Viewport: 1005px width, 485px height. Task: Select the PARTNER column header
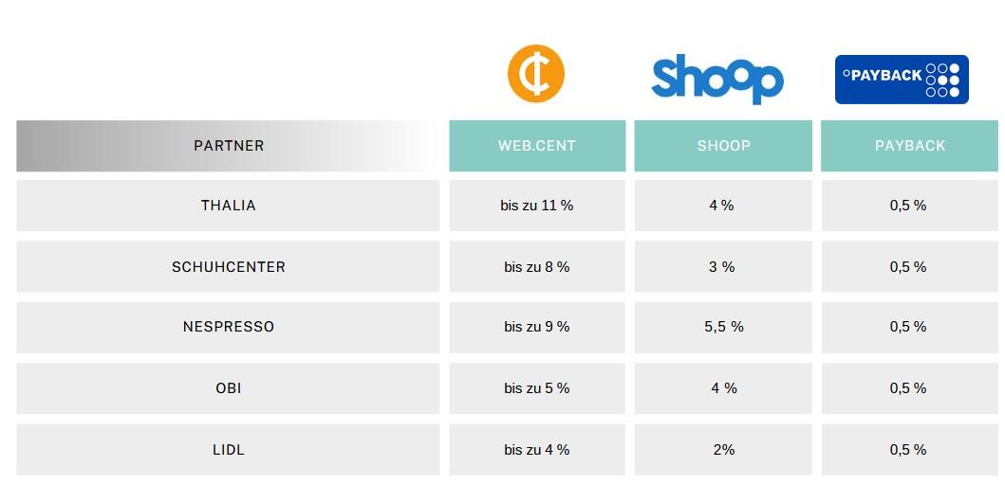(229, 146)
